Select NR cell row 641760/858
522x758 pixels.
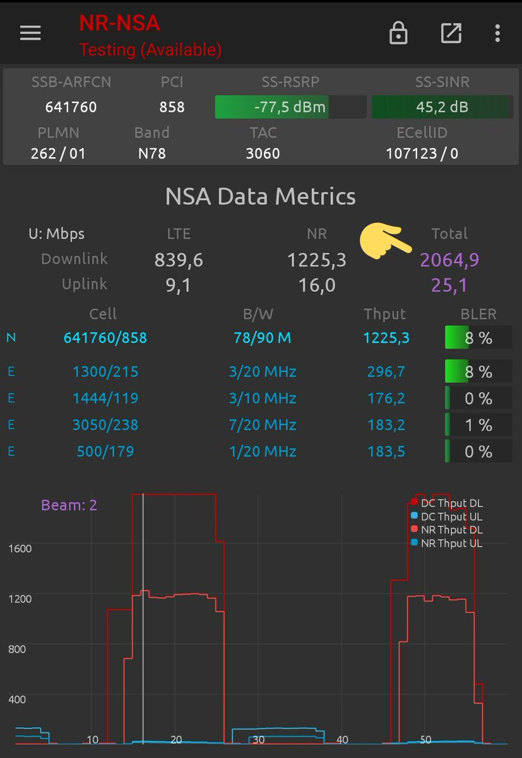(x=105, y=338)
